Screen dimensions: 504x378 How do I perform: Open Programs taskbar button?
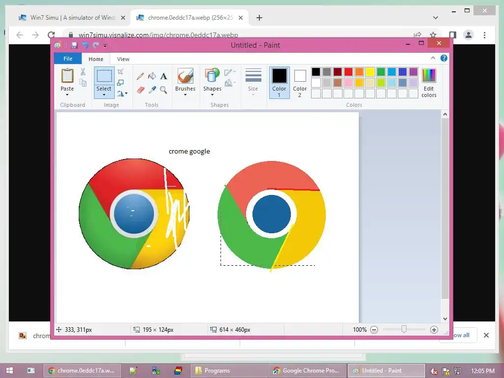coord(228,371)
